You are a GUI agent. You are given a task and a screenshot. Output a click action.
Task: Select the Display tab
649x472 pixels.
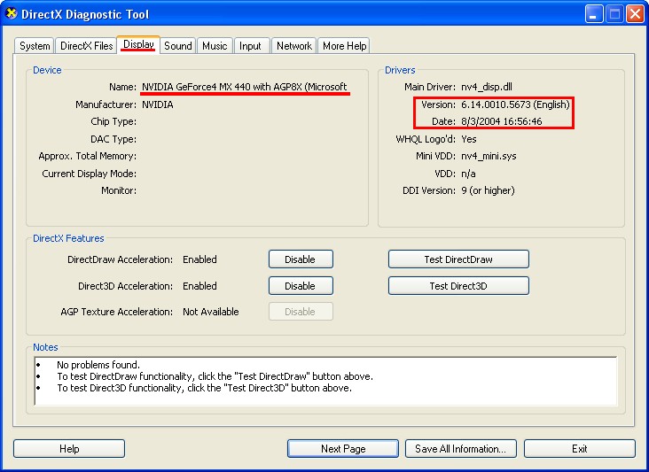(x=138, y=44)
